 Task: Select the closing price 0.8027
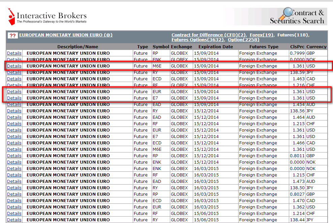297,194
